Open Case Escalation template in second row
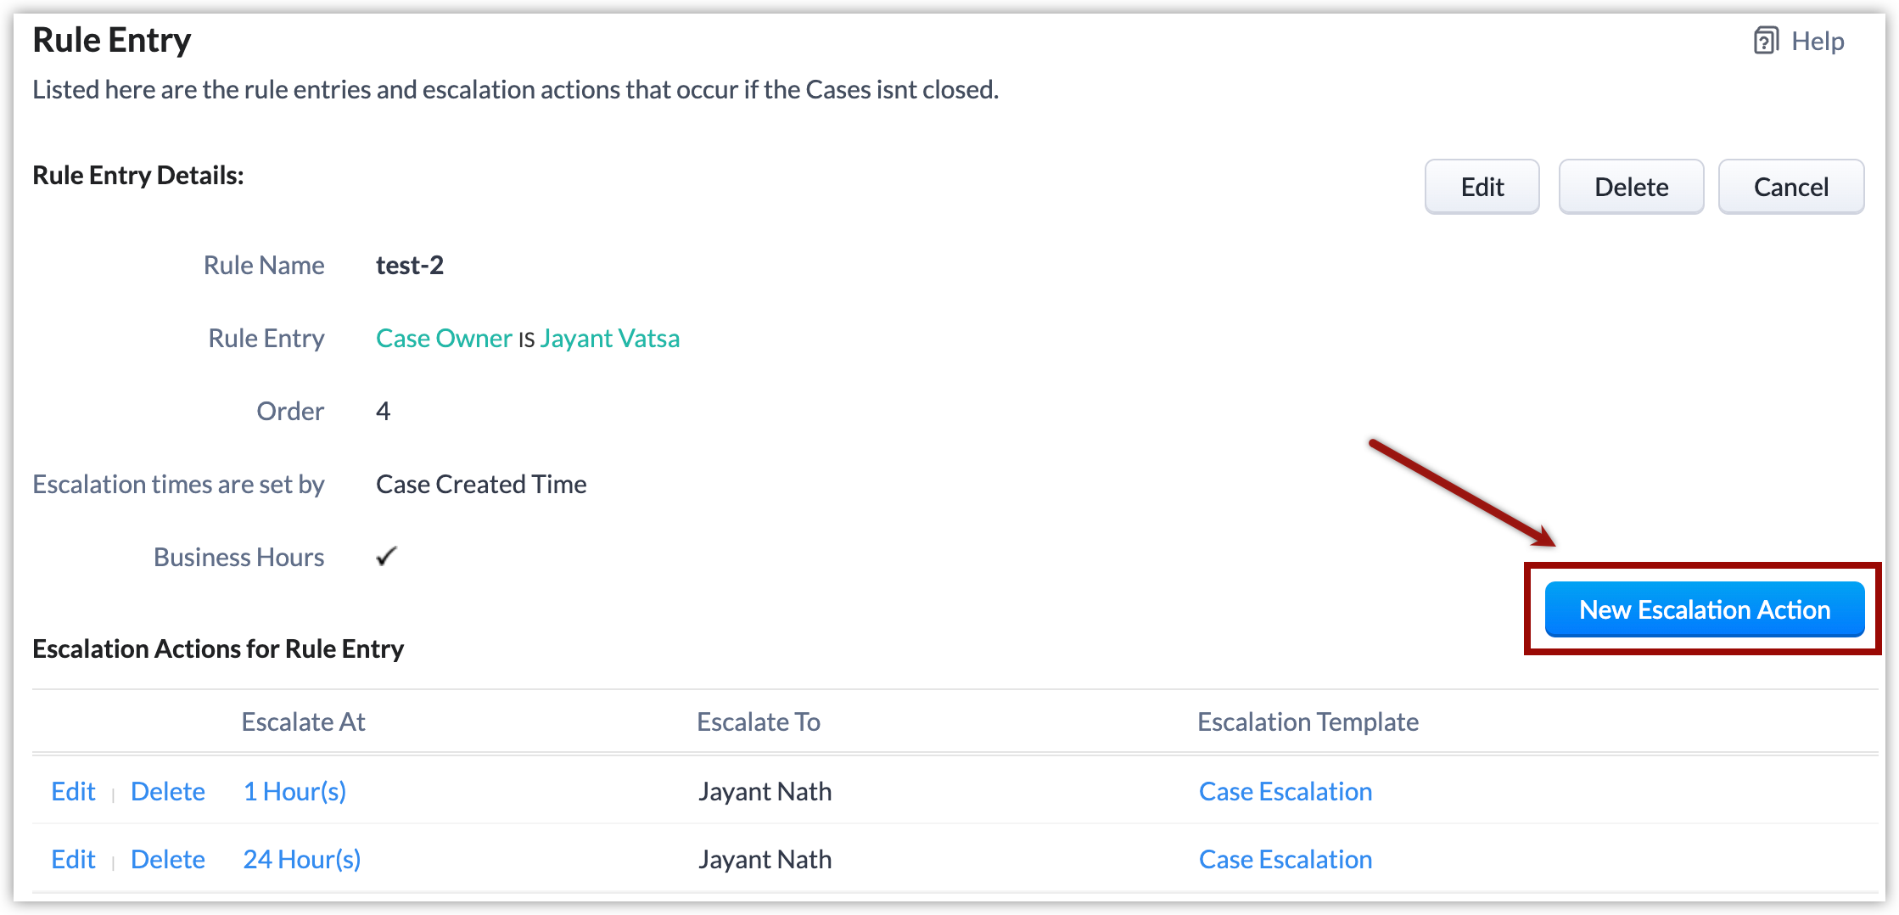The width and height of the screenshot is (1899, 915). coord(1285,859)
